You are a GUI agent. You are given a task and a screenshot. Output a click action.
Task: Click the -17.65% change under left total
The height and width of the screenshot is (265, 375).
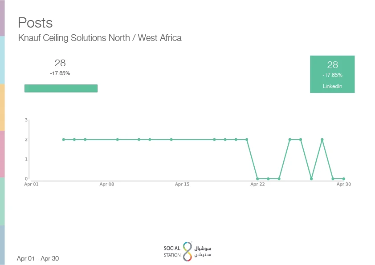pos(60,73)
